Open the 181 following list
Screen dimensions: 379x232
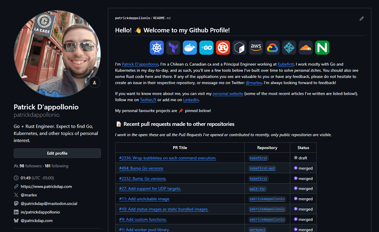56,166
